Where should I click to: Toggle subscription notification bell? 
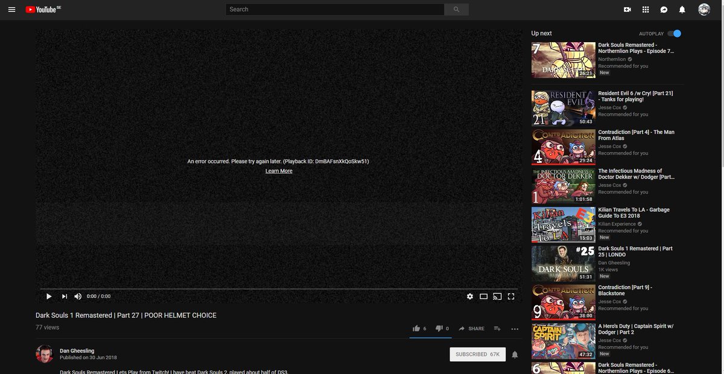515,355
